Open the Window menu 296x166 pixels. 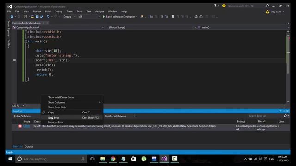(x=112, y=12)
